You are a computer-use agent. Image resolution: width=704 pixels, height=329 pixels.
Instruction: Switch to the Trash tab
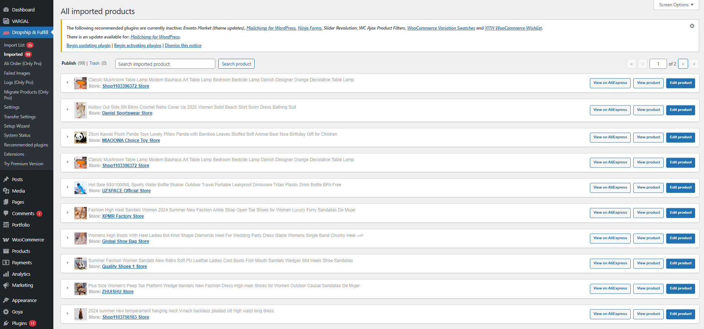point(94,64)
